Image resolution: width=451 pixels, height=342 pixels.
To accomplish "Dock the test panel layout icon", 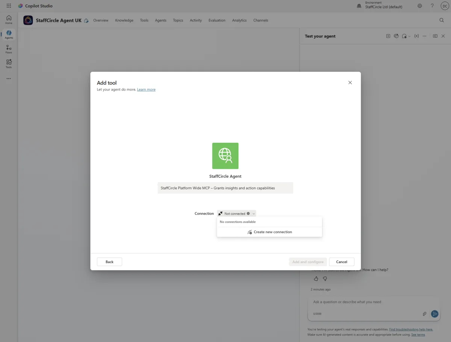I will 435,36.
